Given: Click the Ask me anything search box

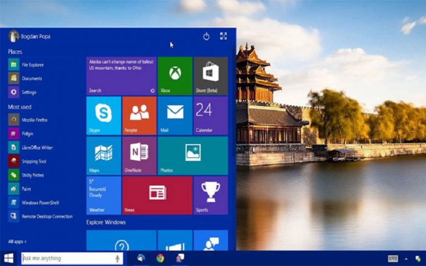Looking at the screenshot, I should (x=72, y=258).
